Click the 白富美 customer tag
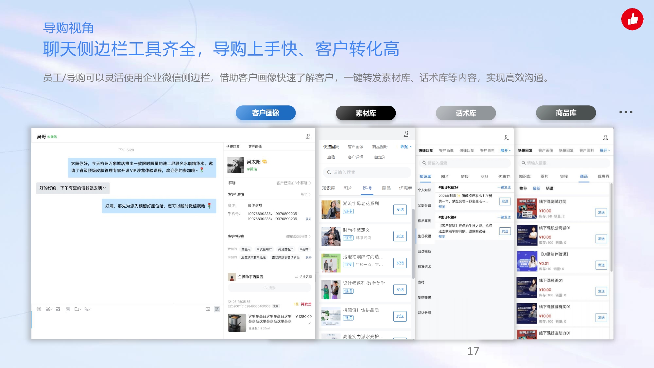Screen dimensions: 654x368 point(246,249)
